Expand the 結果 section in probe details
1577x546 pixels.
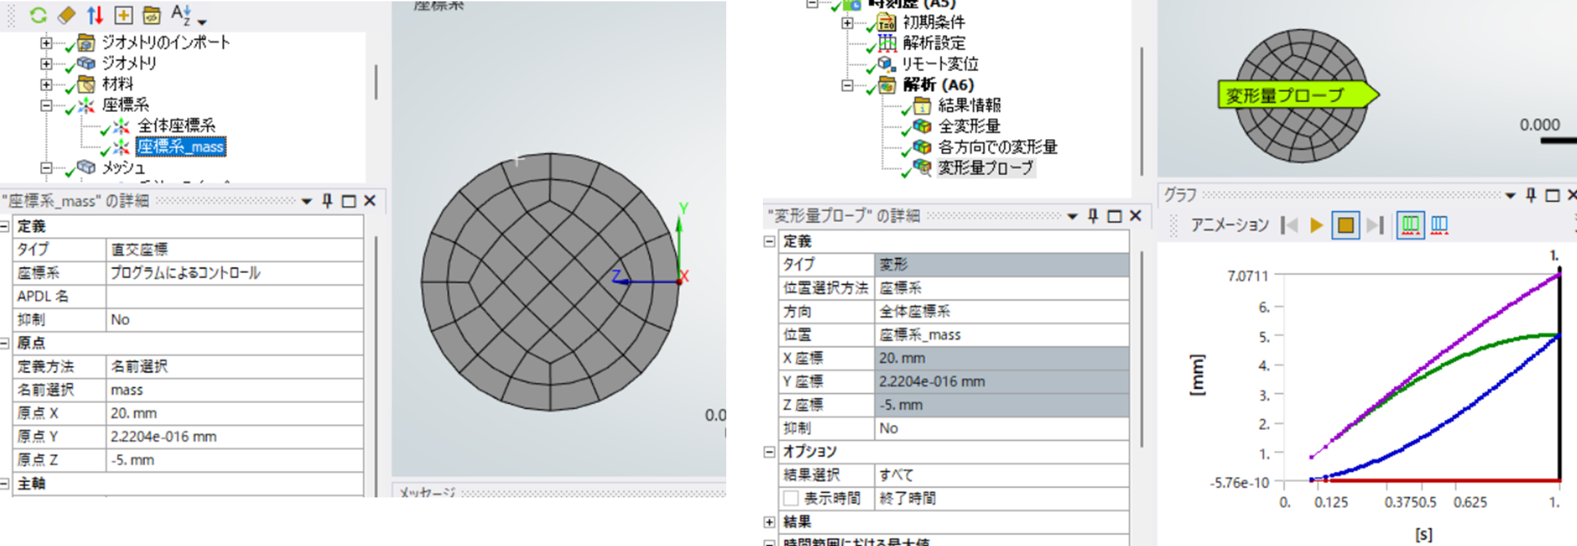[x=770, y=522]
